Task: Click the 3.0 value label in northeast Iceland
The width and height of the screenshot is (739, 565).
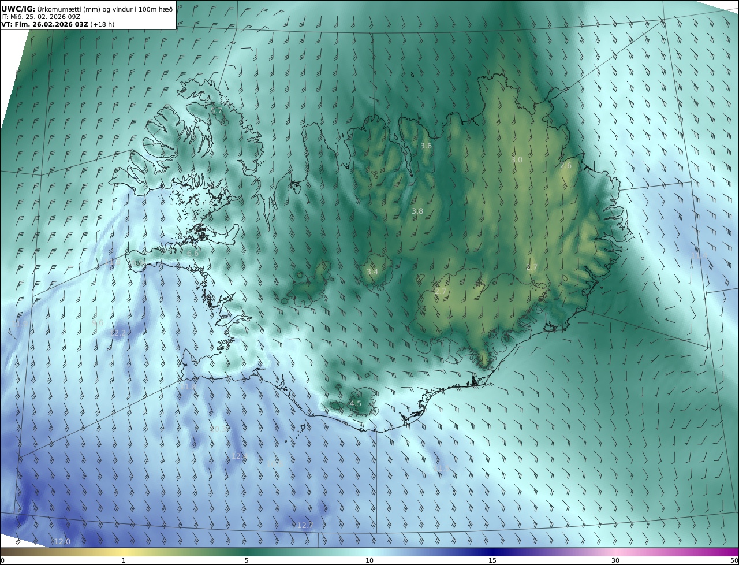Action: [517, 160]
